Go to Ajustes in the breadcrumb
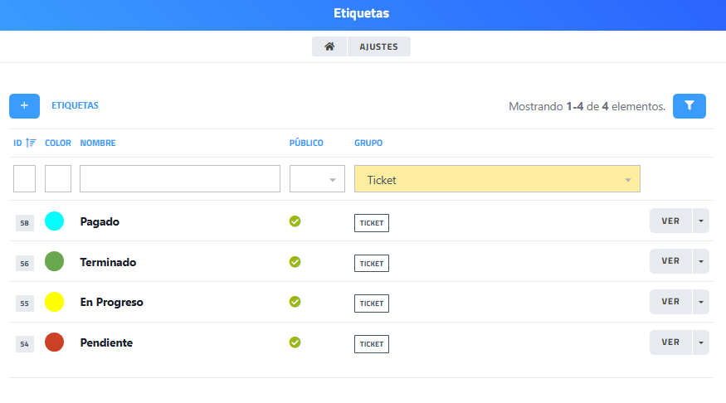Viewport: 726px width, 403px height. click(378, 47)
